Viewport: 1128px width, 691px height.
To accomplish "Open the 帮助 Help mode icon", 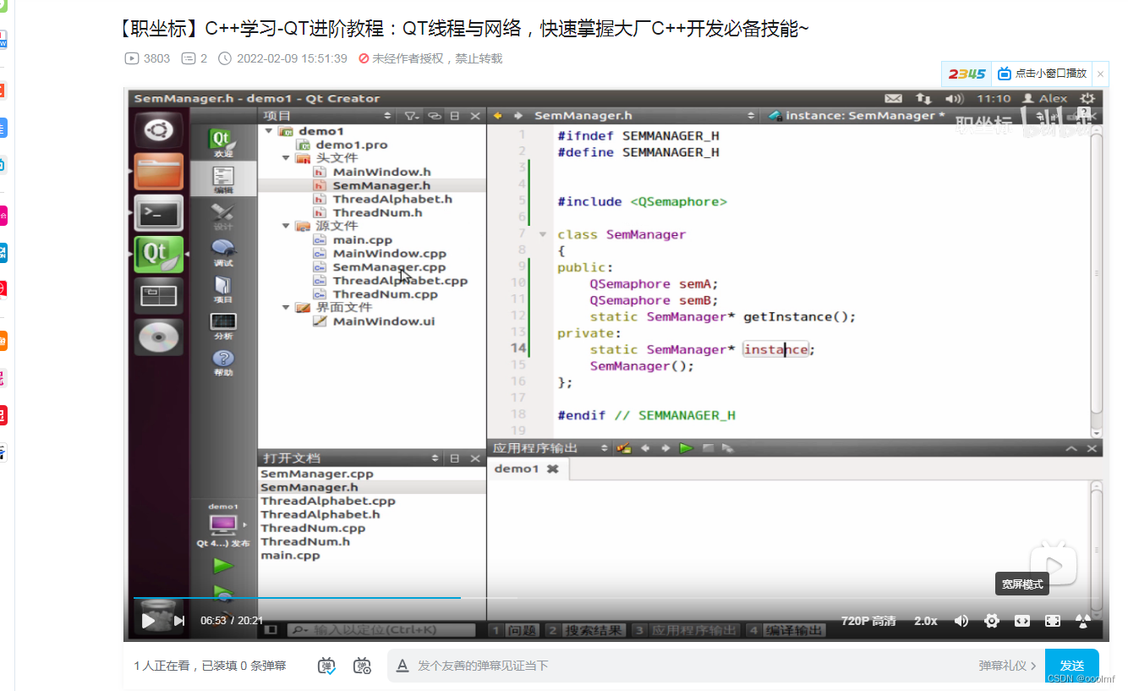I will (x=223, y=363).
